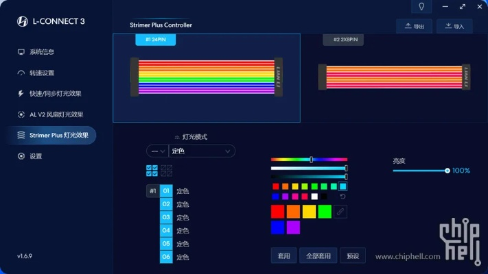
Task: Open 系统信息 system info page
Action: [x=41, y=52]
